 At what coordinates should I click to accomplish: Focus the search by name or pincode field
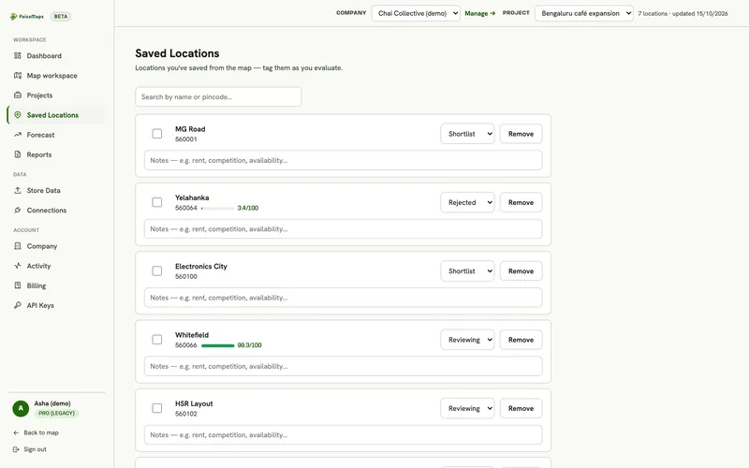click(218, 96)
